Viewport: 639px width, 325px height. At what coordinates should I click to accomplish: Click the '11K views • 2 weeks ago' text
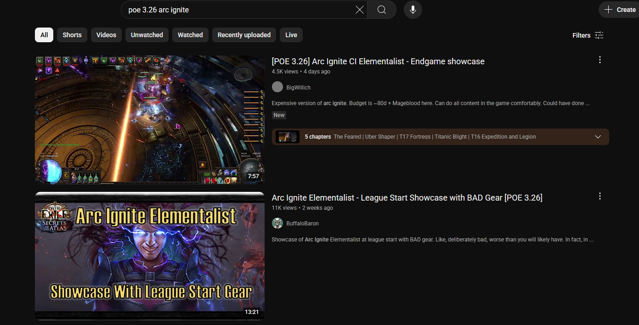pos(302,208)
